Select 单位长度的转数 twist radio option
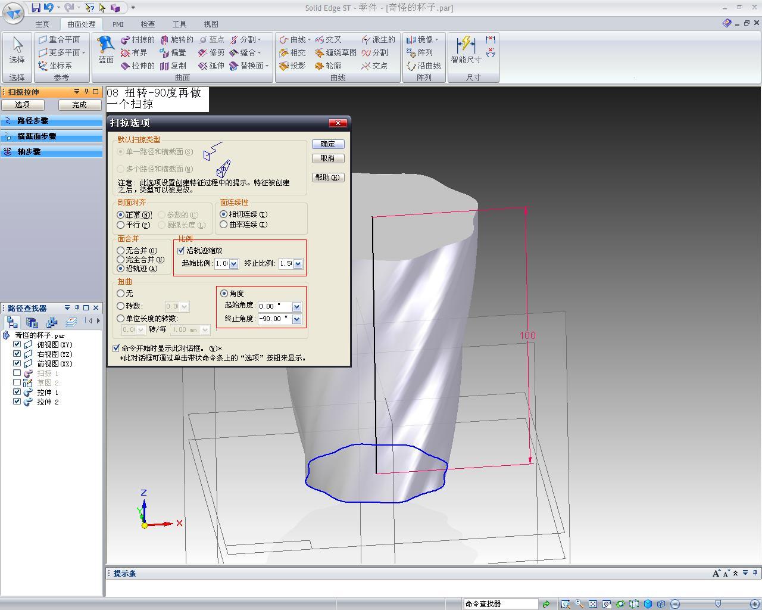The image size is (762, 610). point(121,319)
